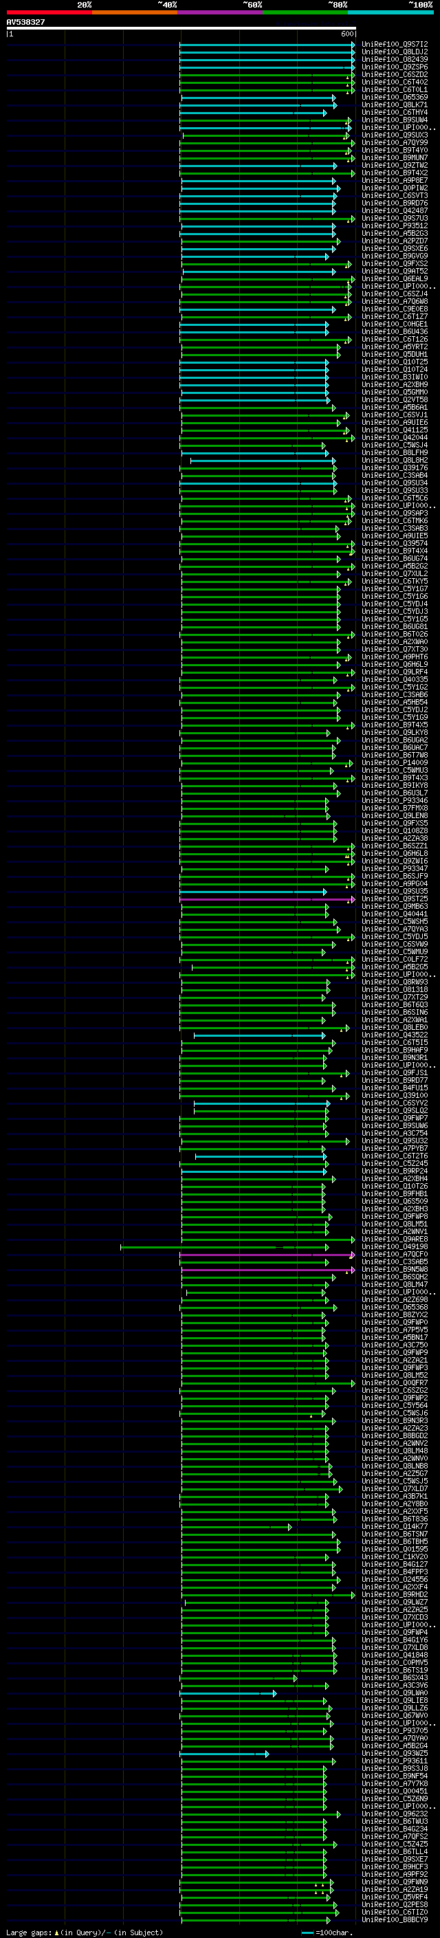Open hit UniRef100_B9RHD2
Image resolution: width=440 pixels, height=1938 pixels.
click(x=395, y=1595)
